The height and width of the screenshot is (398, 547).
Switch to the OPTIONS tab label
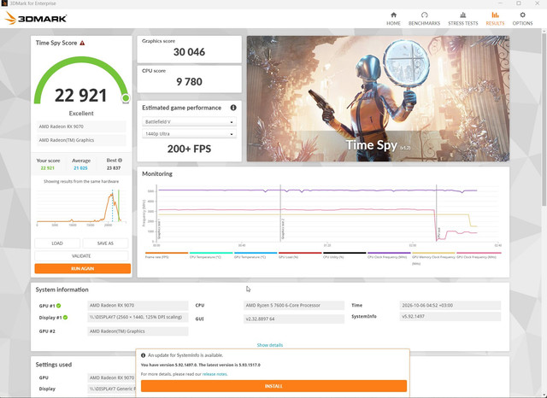(522, 23)
